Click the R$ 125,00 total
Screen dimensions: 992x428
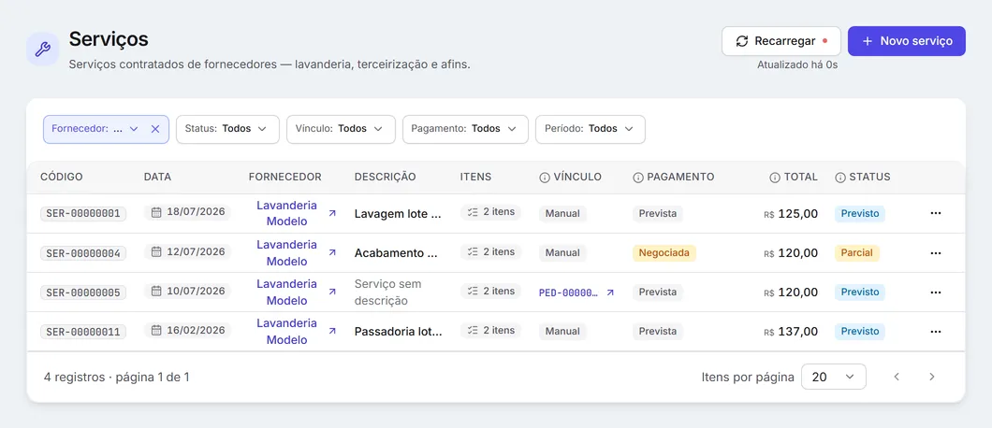(x=791, y=214)
